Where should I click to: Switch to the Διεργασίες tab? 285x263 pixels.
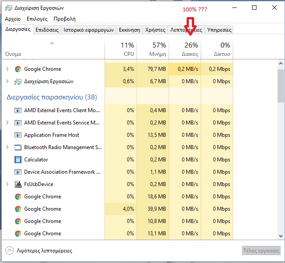[18, 29]
